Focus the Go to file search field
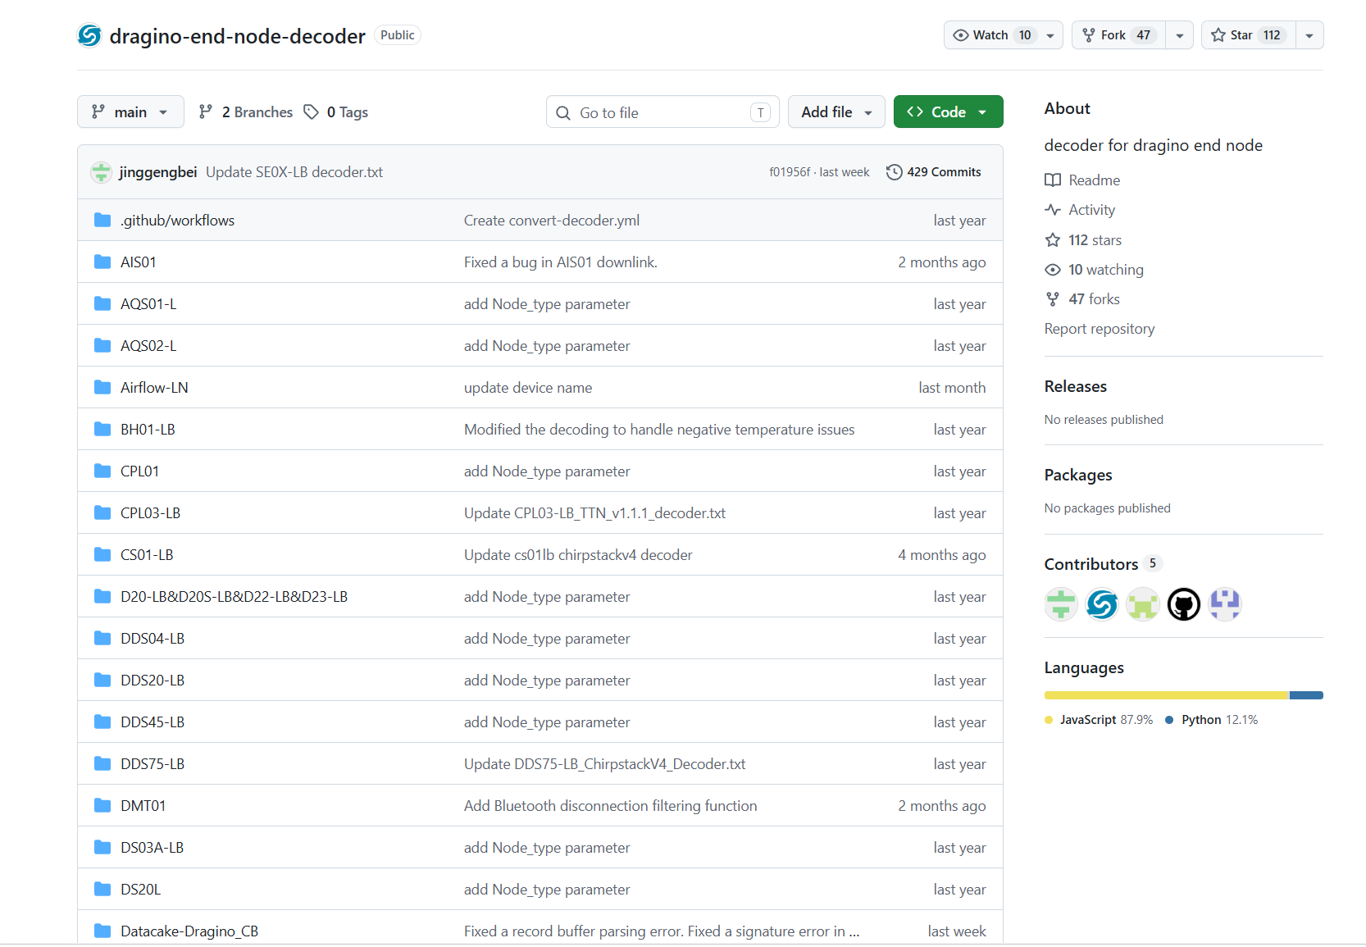1366x947 pixels. coord(663,112)
